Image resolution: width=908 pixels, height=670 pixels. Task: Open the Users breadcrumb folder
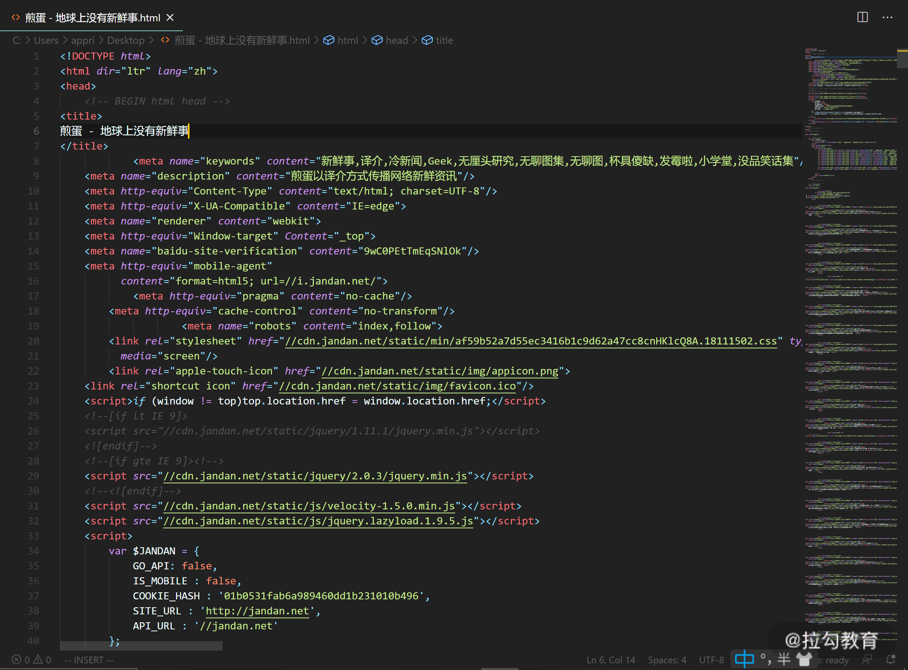tap(46, 40)
